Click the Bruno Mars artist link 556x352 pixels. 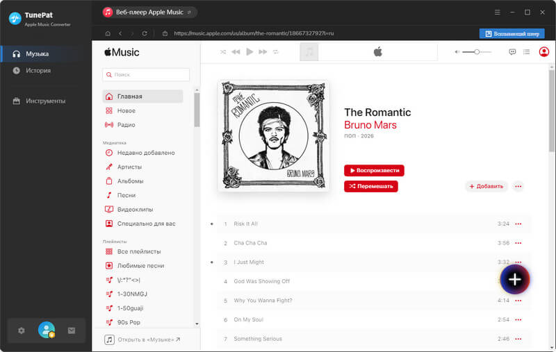point(370,125)
